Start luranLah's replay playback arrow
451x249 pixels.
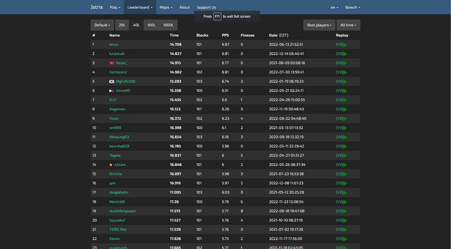click(345, 54)
